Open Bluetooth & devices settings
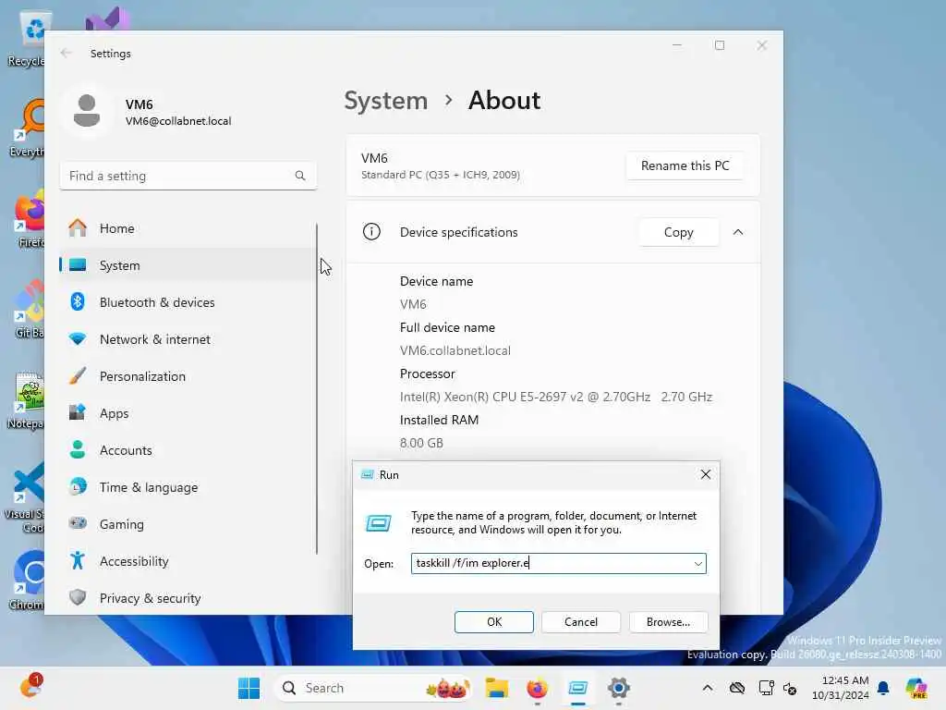Image resolution: width=946 pixels, height=710 pixels. tap(187, 302)
